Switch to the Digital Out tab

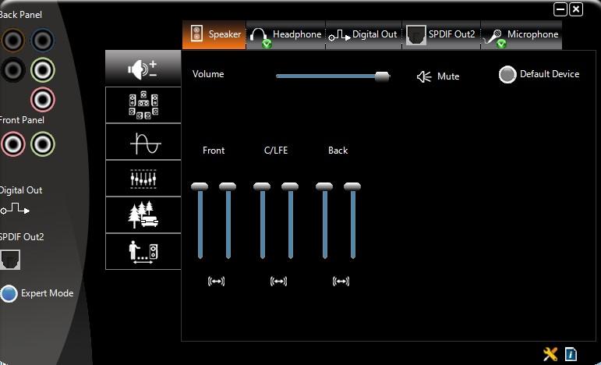click(x=363, y=34)
